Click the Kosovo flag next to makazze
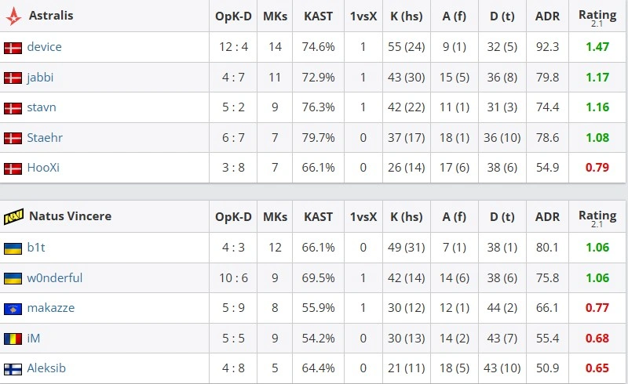Screen dimensions: 628x384 (x=13, y=309)
